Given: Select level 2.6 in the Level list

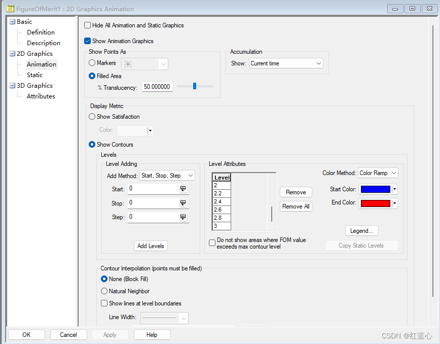Looking at the screenshot, I should [222, 210].
